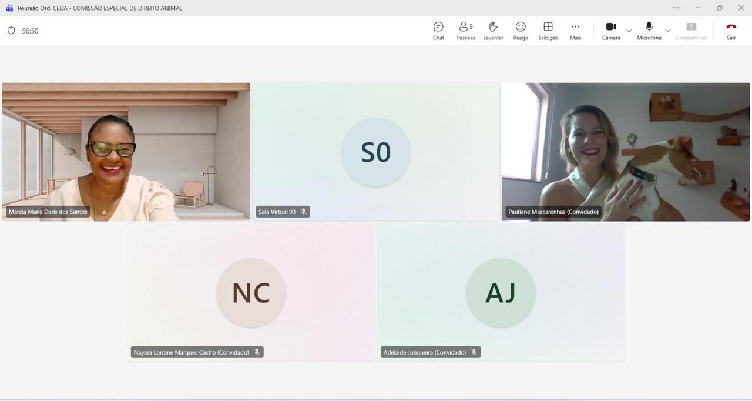Click the shield security icon near timer
This screenshot has height=401, width=752.
(x=11, y=31)
